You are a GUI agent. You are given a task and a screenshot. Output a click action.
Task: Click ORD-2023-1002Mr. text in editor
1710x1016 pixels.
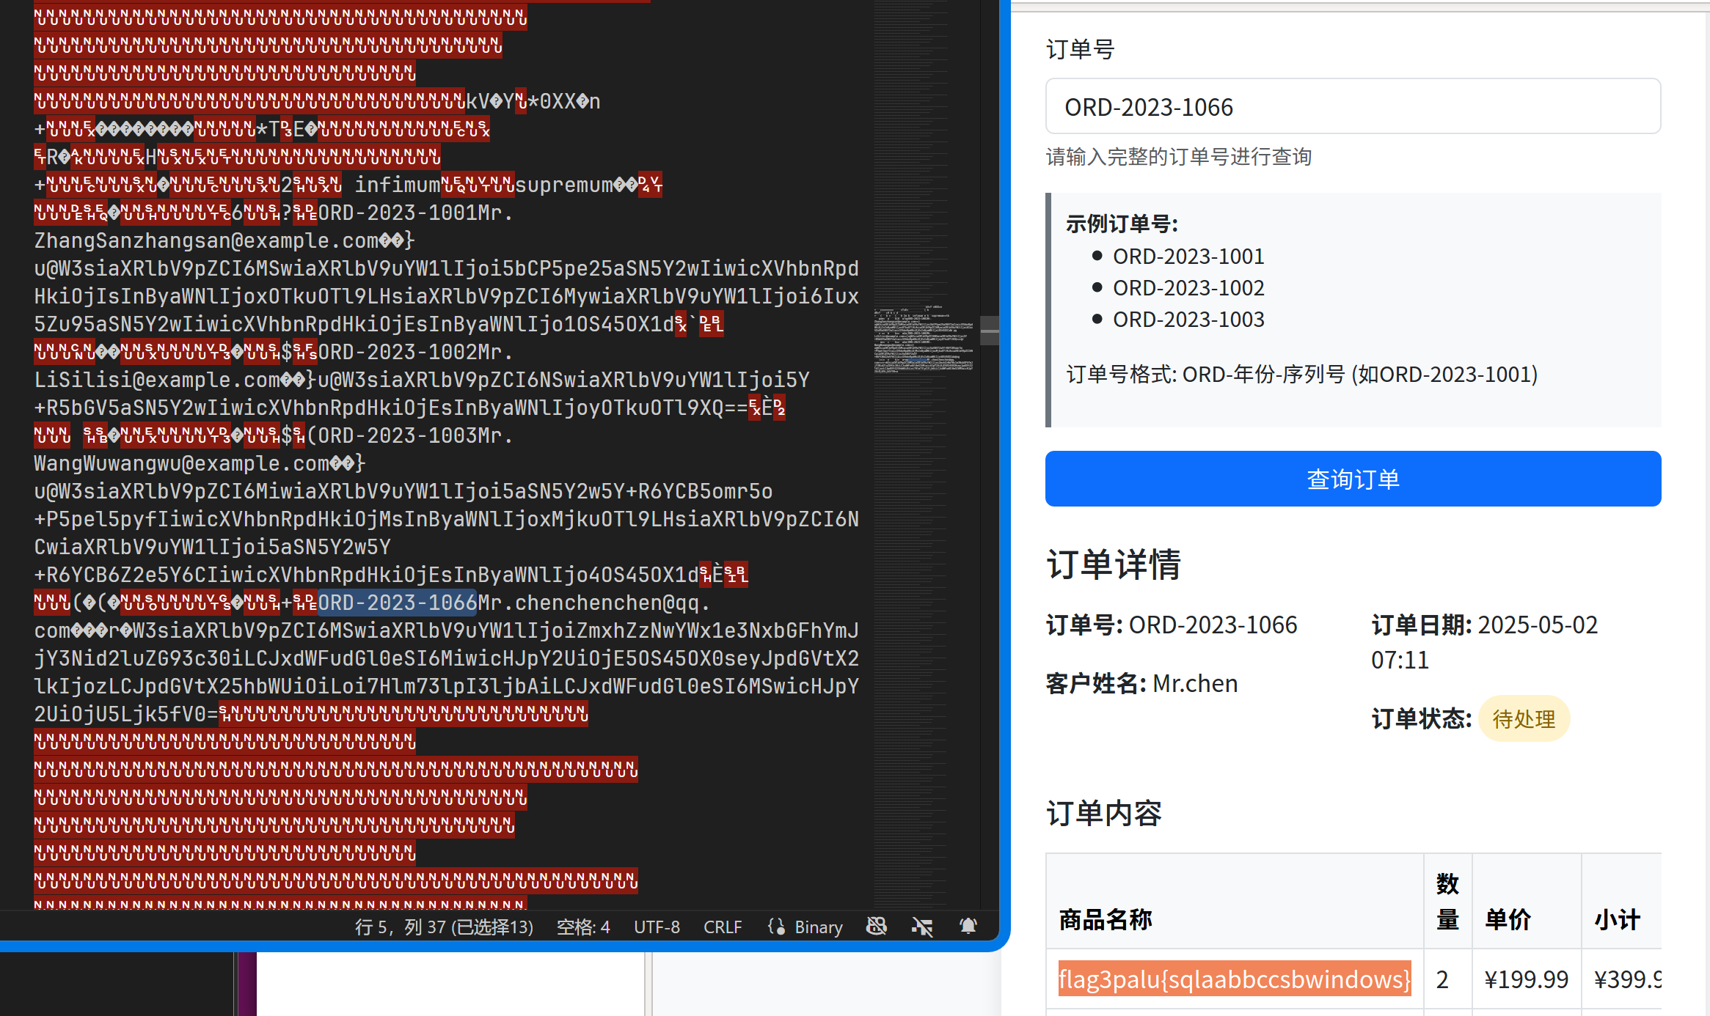point(415,352)
